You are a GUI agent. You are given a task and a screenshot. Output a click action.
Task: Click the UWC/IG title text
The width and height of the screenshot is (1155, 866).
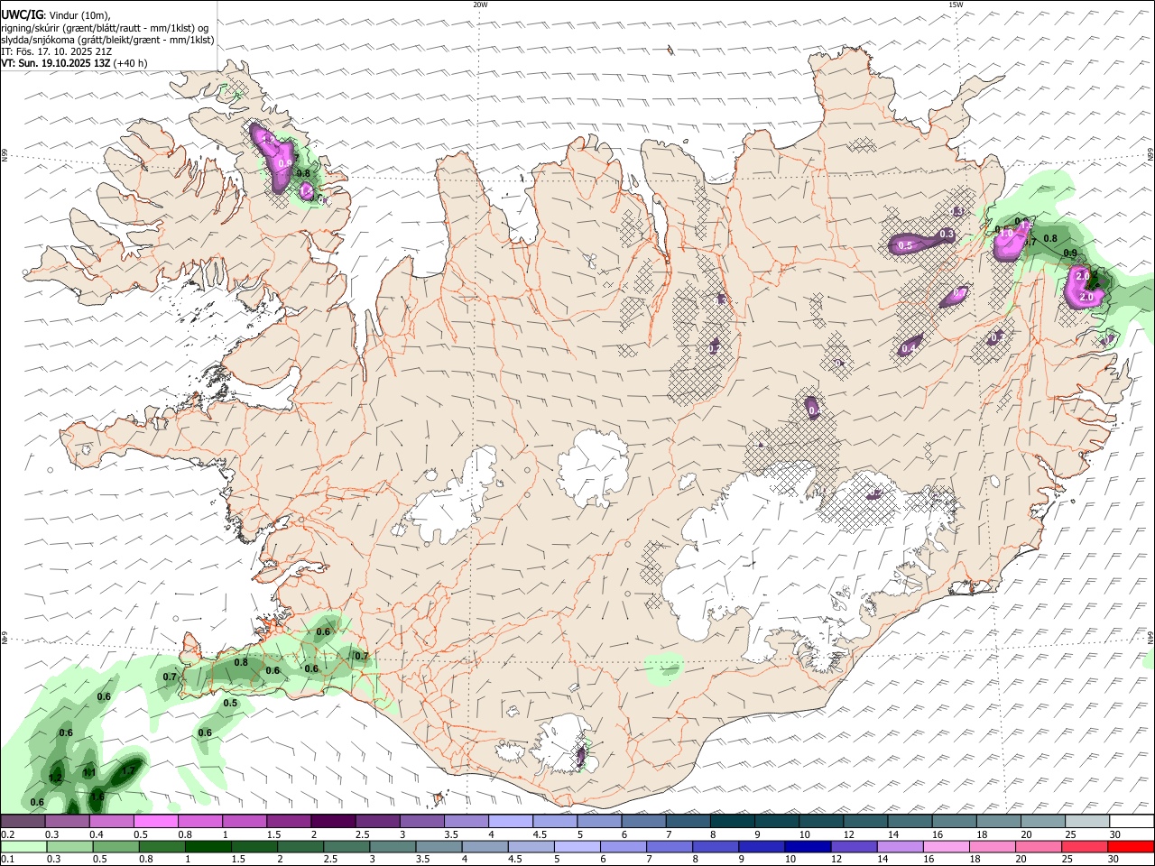tap(22, 14)
